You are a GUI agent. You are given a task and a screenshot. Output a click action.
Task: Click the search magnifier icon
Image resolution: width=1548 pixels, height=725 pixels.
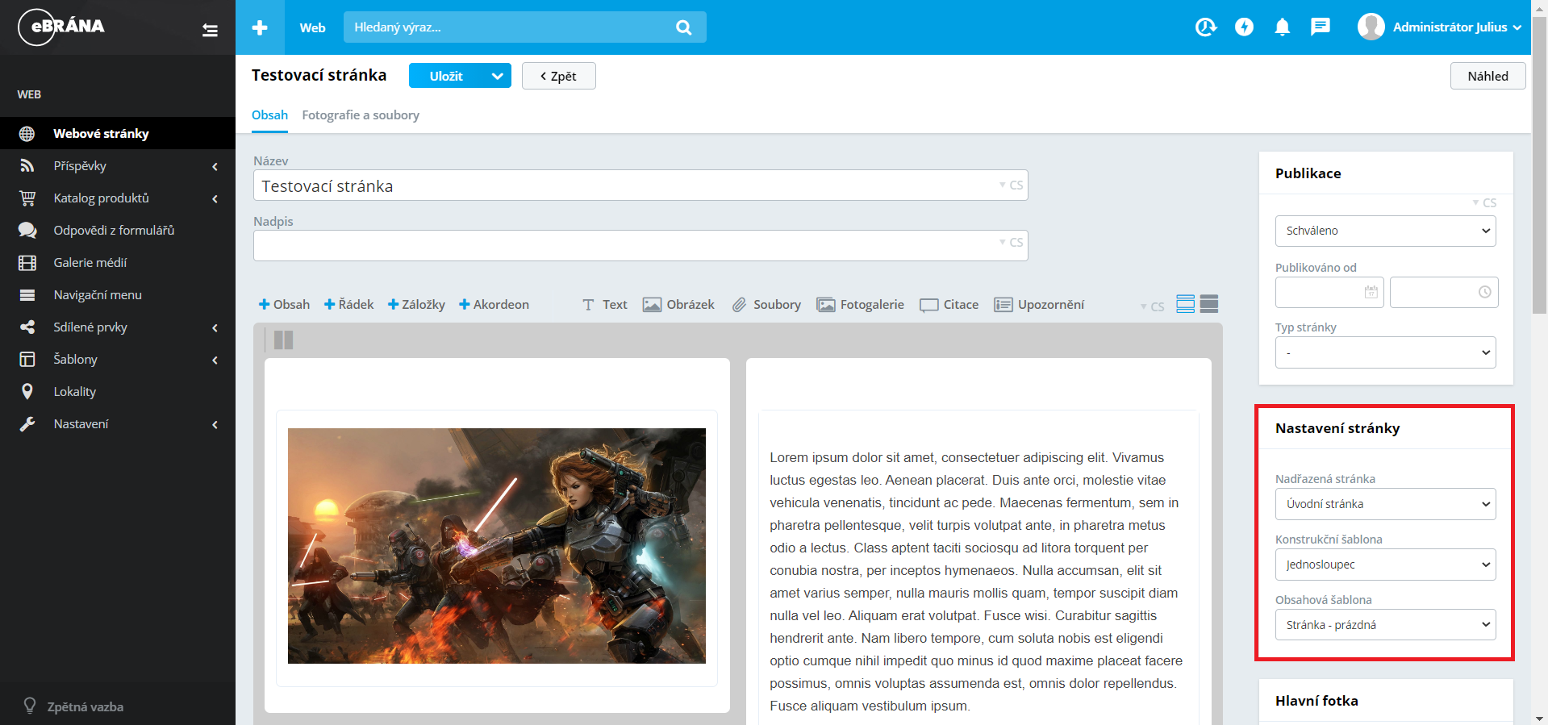[683, 27]
